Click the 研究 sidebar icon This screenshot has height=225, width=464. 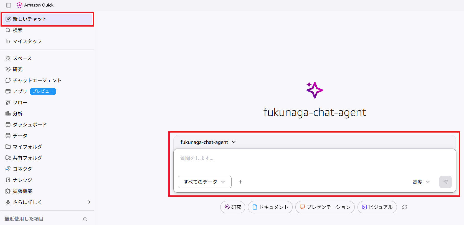click(8, 69)
